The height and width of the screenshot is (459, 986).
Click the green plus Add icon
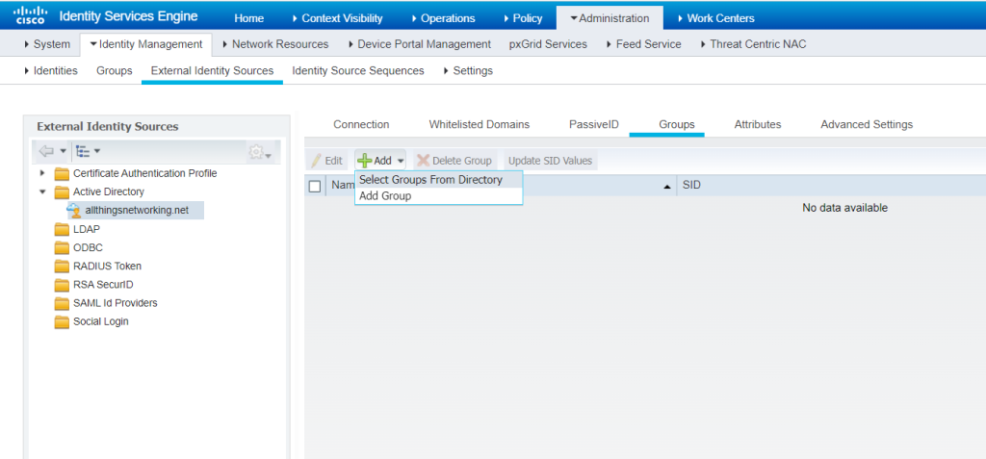click(365, 161)
